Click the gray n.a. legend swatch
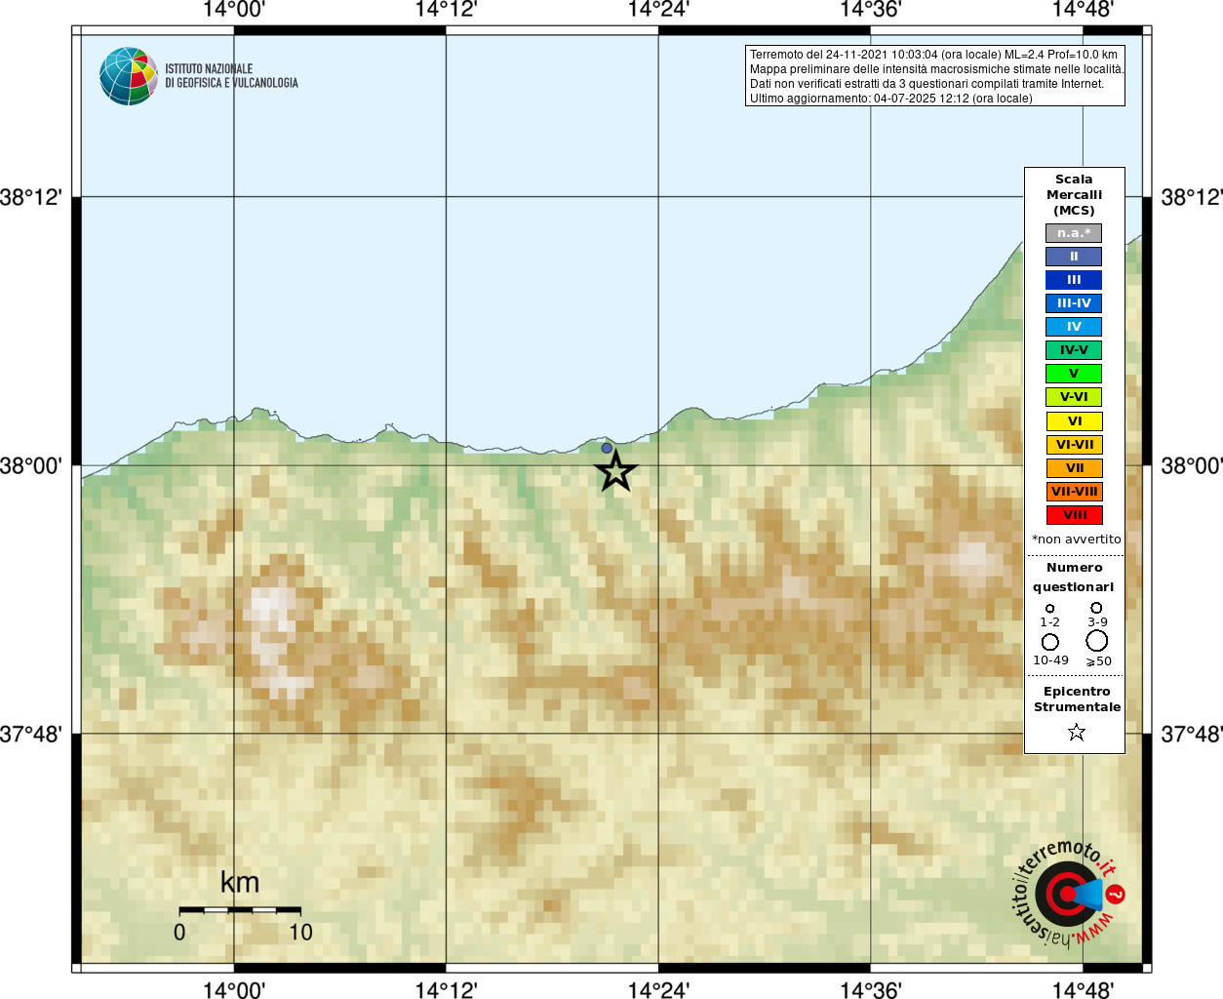1223x999 pixels. tap(1074, 233)
